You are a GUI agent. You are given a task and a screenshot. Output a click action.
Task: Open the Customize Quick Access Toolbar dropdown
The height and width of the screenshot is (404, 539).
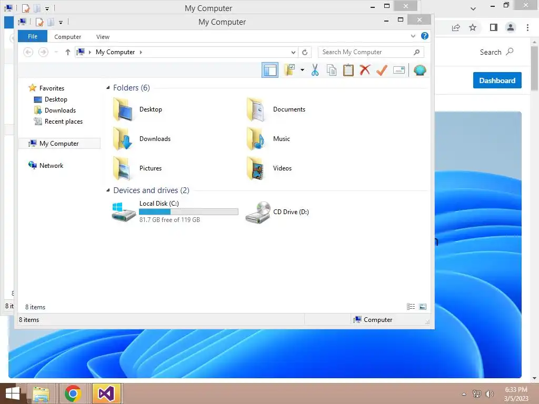61,22
